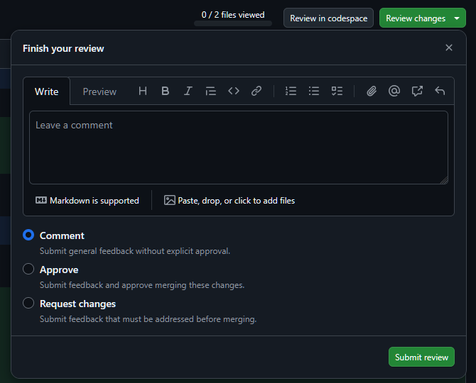Insert inline code formatting
Viewport: 476px width, 383px height.
(x=234, y=91)
